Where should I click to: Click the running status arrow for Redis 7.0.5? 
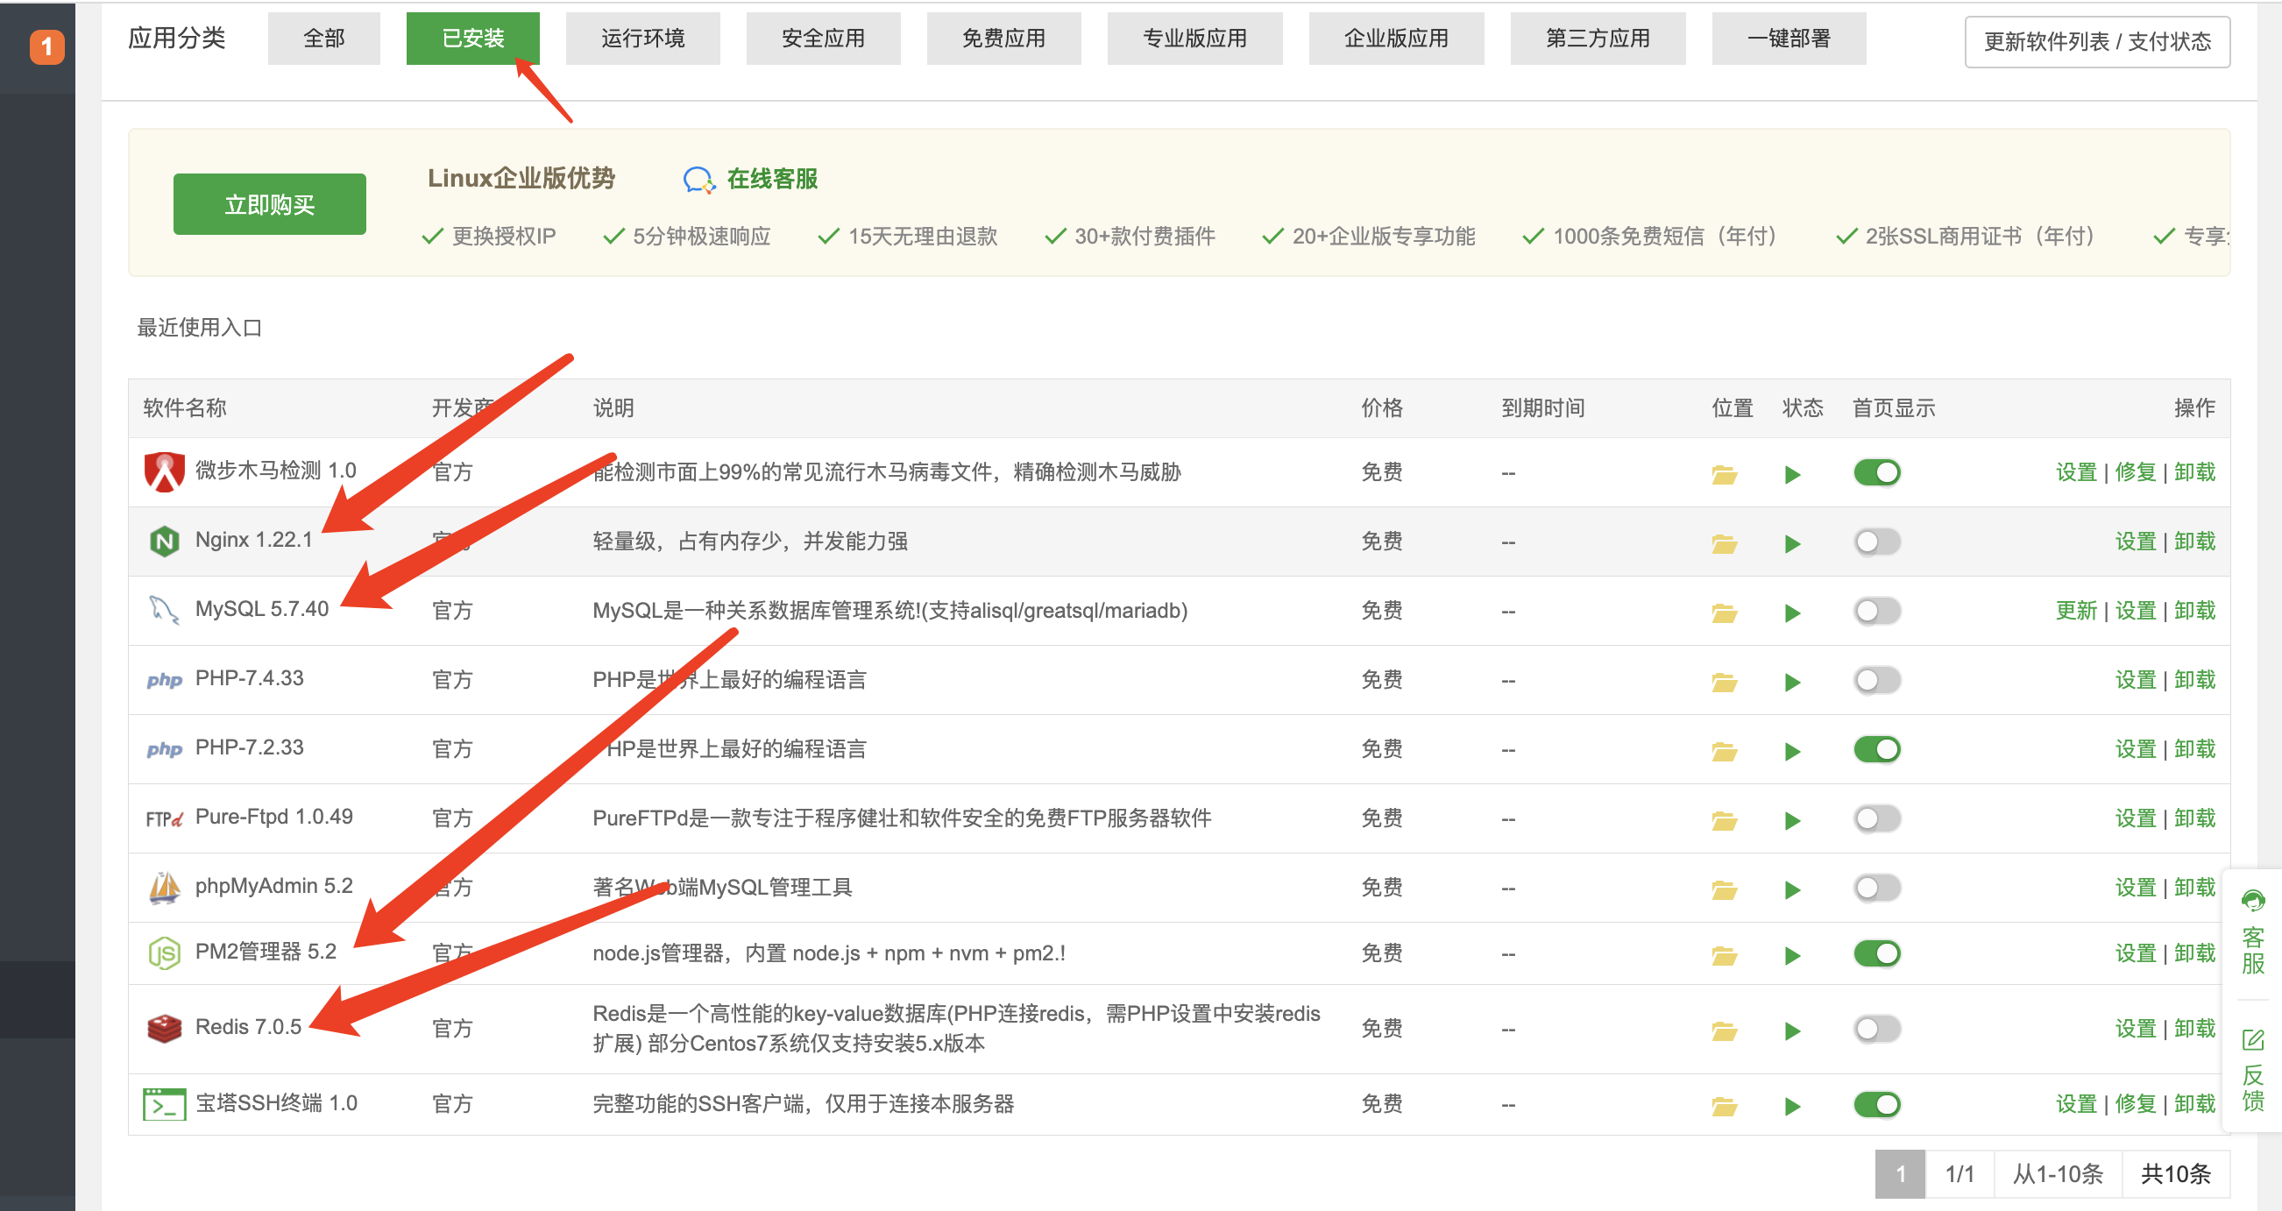1792,1030
